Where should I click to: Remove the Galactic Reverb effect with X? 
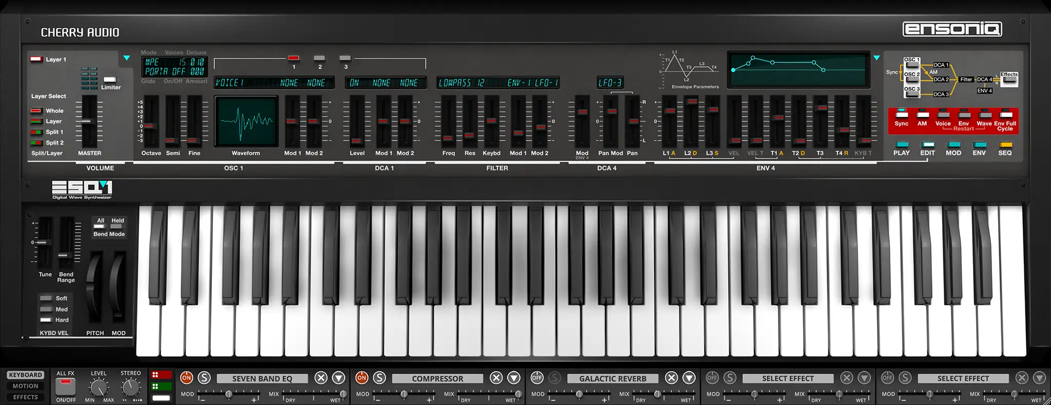point(671,378)
